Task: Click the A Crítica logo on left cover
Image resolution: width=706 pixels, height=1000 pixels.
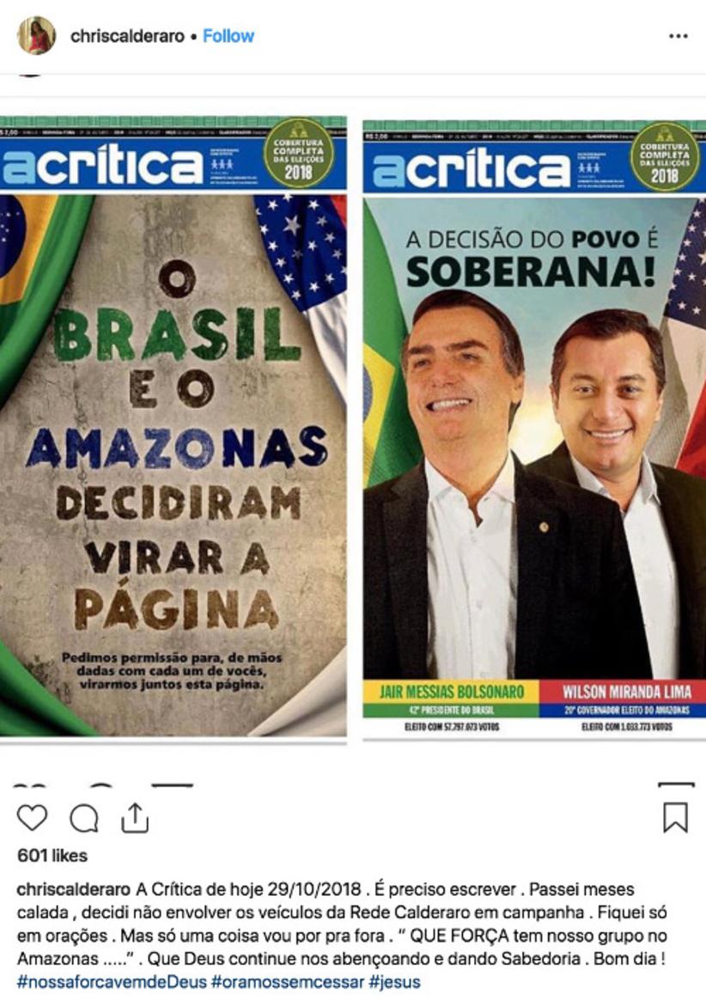Action: (x=102, y=165)
